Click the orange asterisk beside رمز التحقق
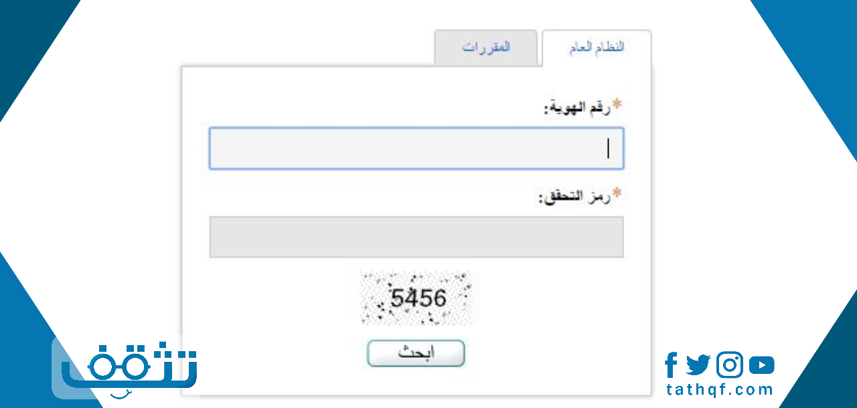This screenshot has height=408, width=857. coord(617,194)
